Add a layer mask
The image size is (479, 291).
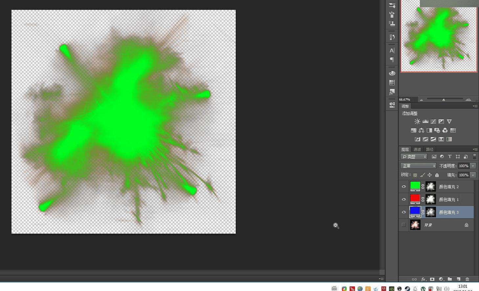pos(432,279)
